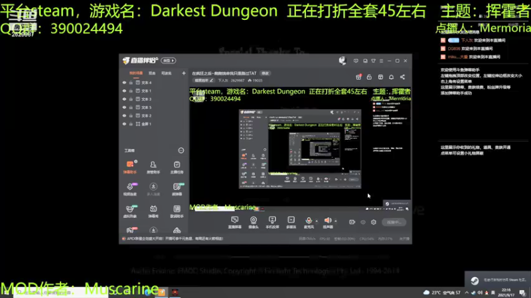Switch to the second scene tab

[x=152, y=73]
